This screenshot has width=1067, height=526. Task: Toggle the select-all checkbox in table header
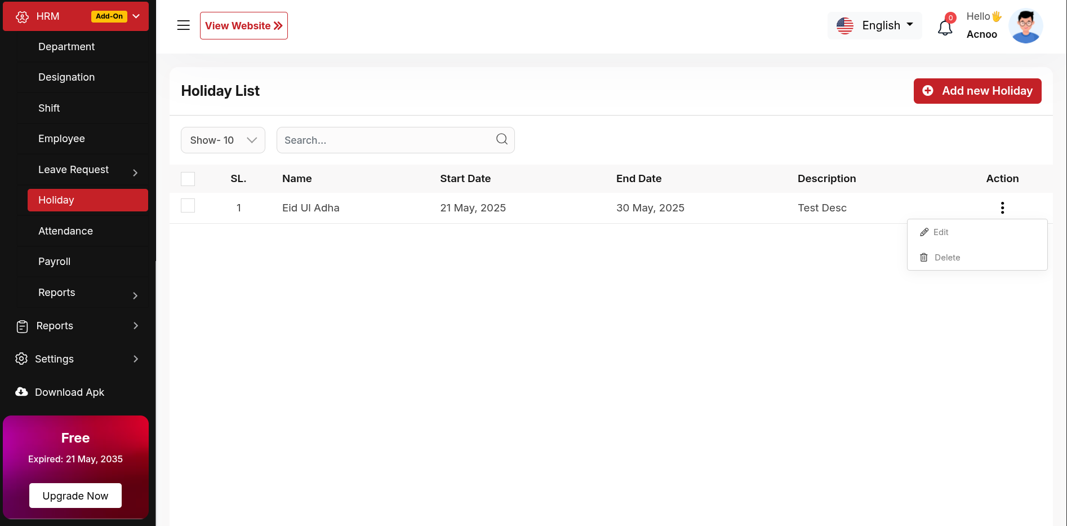point(188,179)
